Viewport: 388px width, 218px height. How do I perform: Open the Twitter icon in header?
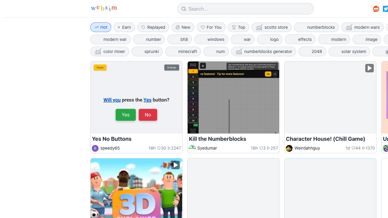pyautogui.click(x=386, y=9)
